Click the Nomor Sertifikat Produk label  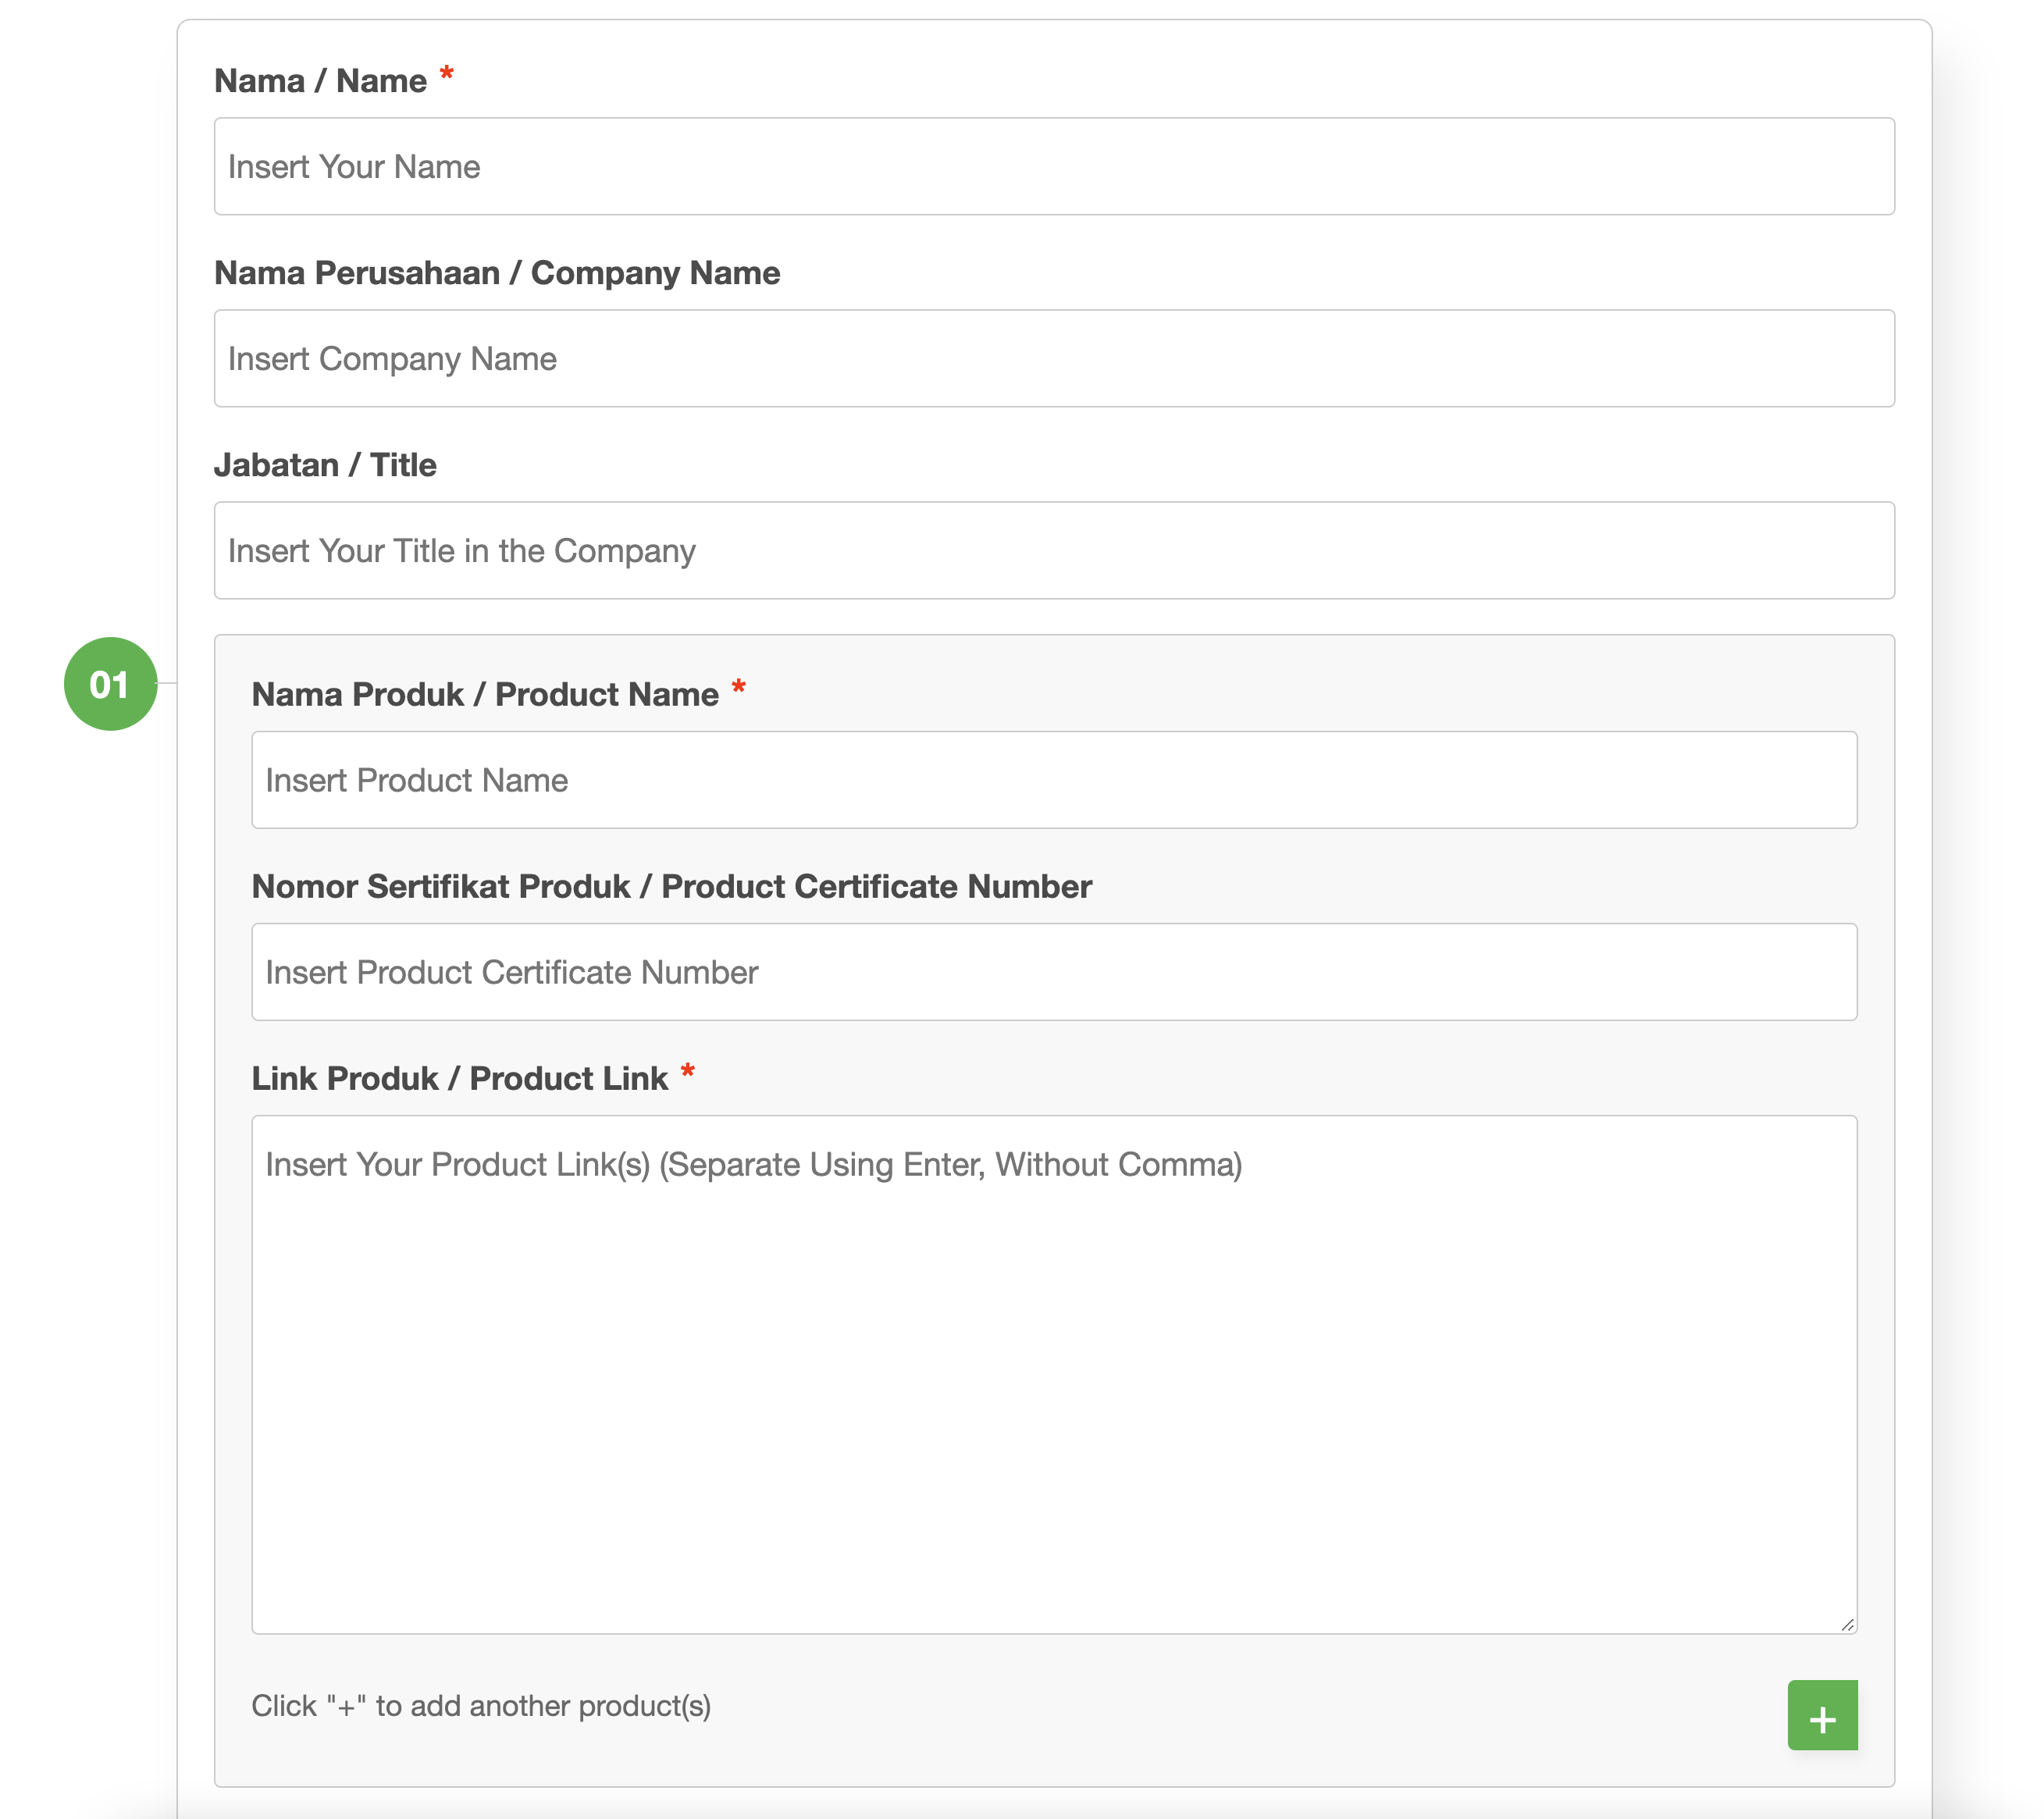pyautogui.click(x=671, y=886)
